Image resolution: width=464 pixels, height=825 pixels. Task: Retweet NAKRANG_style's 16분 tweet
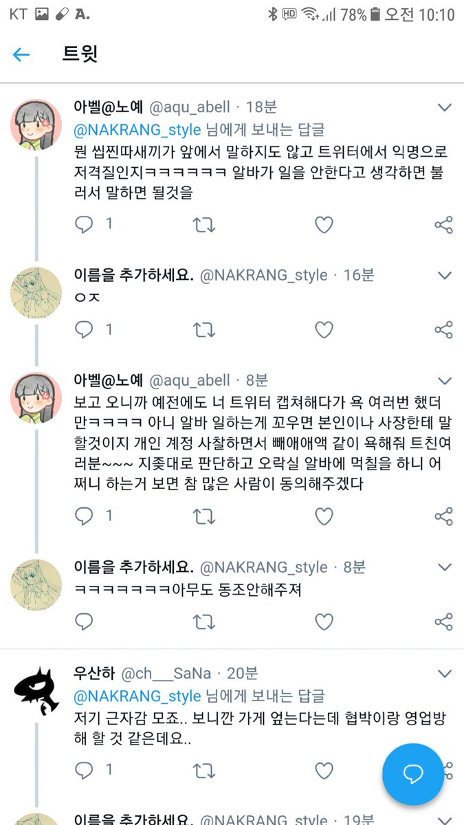[204, 331]
